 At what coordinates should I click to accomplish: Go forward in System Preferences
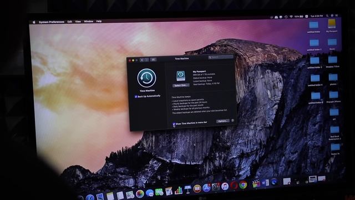146,60
